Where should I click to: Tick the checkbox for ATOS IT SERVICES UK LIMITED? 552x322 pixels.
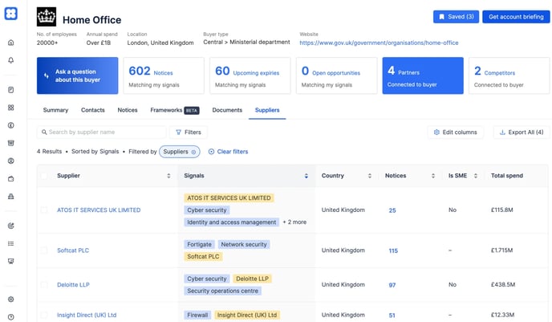click(44, 210)
